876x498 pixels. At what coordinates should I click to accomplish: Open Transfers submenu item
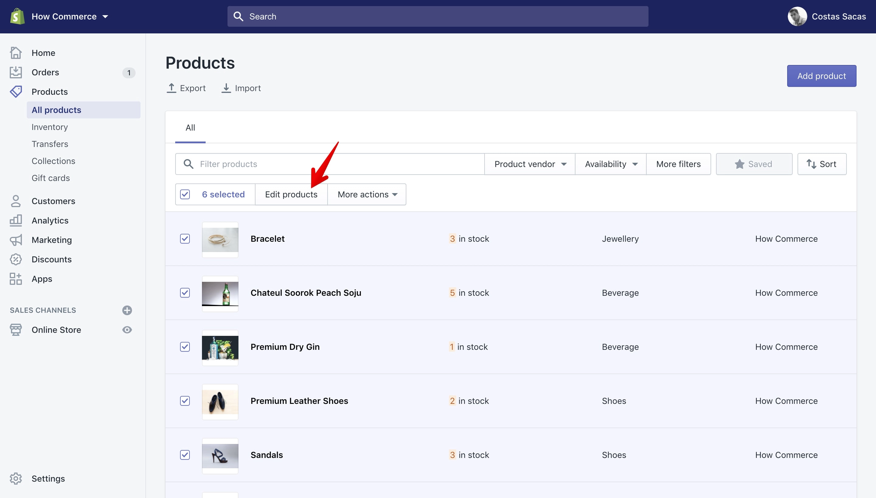point(50,144)
